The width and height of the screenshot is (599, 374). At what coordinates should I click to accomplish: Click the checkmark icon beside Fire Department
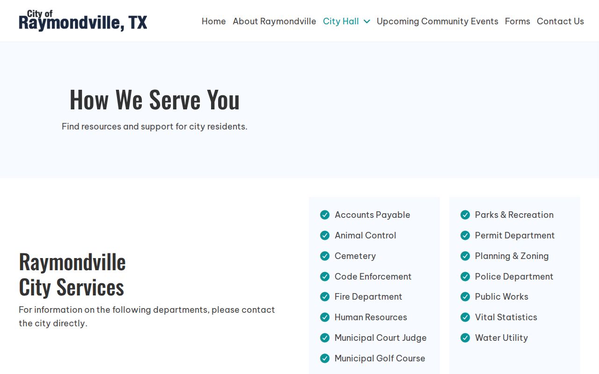[x=325, y=296]
